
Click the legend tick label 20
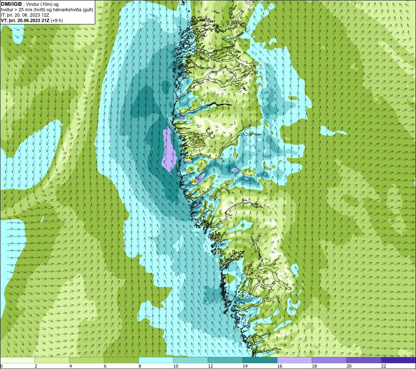[x=349, y=366]
